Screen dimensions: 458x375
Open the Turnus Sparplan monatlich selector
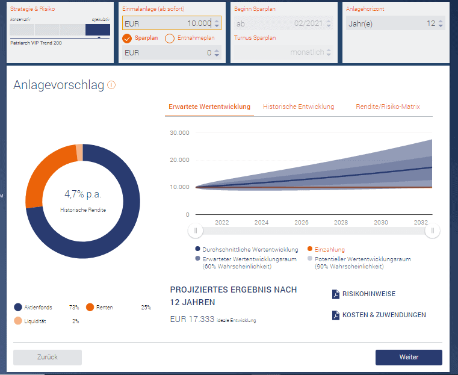283,52
